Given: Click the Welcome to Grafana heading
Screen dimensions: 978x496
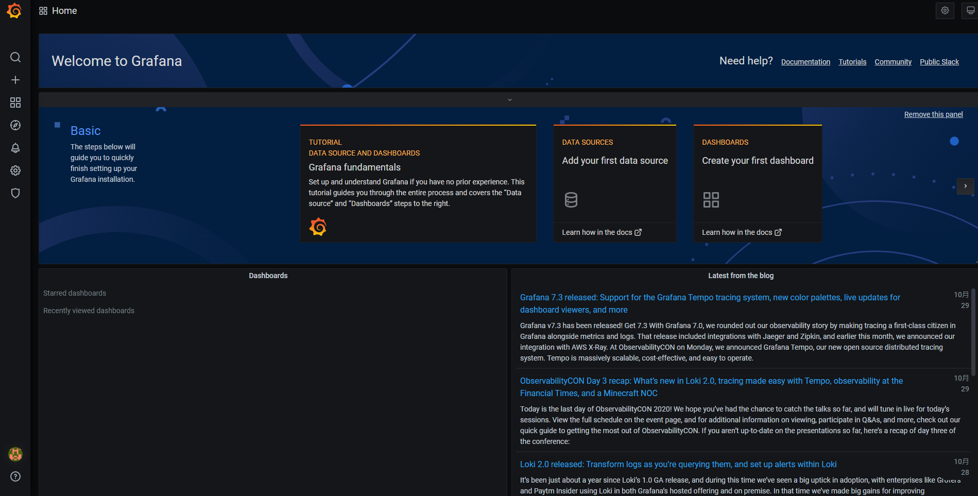Looking at the screenshot, I should tap(117, 61).
